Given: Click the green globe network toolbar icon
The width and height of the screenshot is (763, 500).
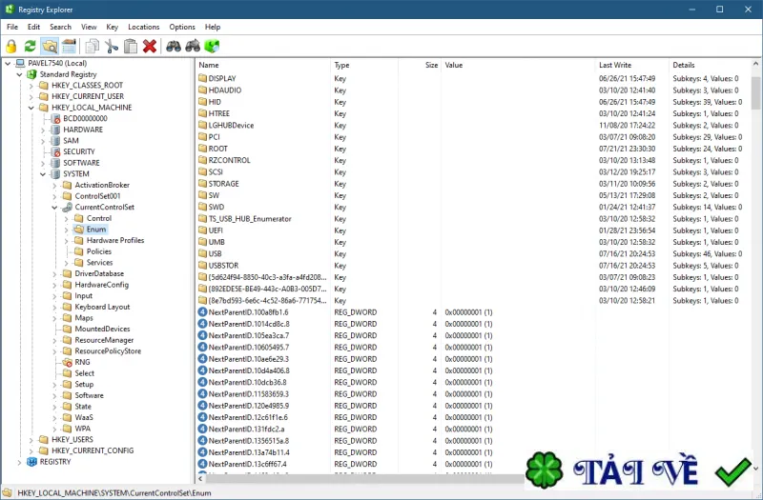Looking at the screenshot, I should [212, 46].
